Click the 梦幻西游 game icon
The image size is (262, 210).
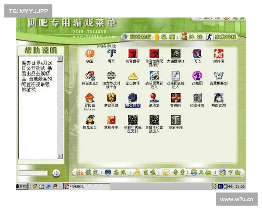click(111, 98)
